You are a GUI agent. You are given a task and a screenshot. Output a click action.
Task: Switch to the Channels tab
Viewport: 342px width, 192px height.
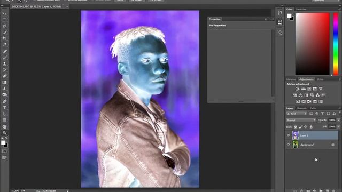pos(301,108)
